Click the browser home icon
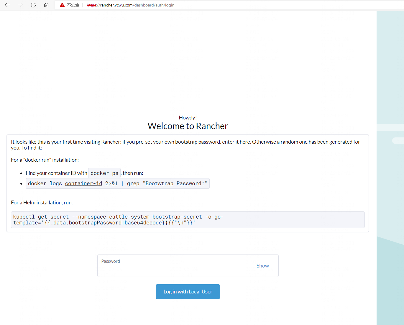Viewport: 404px width, 325px height. [x=46, y=5]
